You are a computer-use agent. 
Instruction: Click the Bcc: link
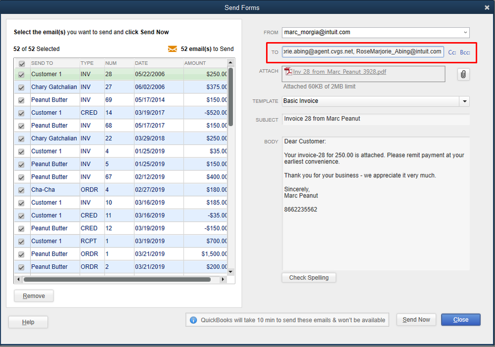[x=465, y=52]
